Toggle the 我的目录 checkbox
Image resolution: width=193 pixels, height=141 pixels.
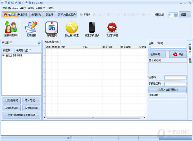7,55
